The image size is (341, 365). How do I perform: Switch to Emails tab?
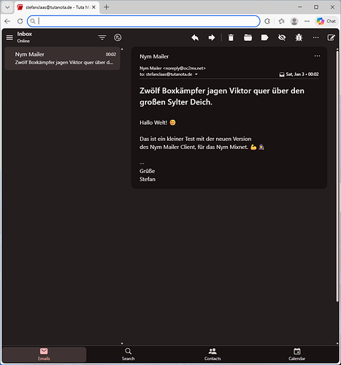click(x=44, y=354)
